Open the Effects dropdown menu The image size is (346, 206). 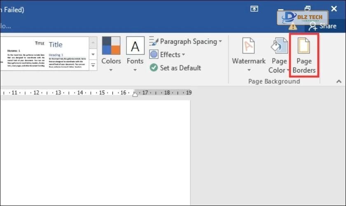point(167,55)
